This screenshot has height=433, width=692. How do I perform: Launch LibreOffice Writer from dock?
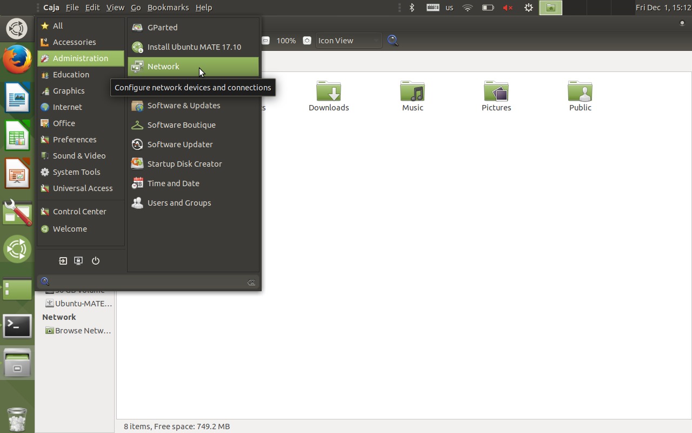coord(17,97)
